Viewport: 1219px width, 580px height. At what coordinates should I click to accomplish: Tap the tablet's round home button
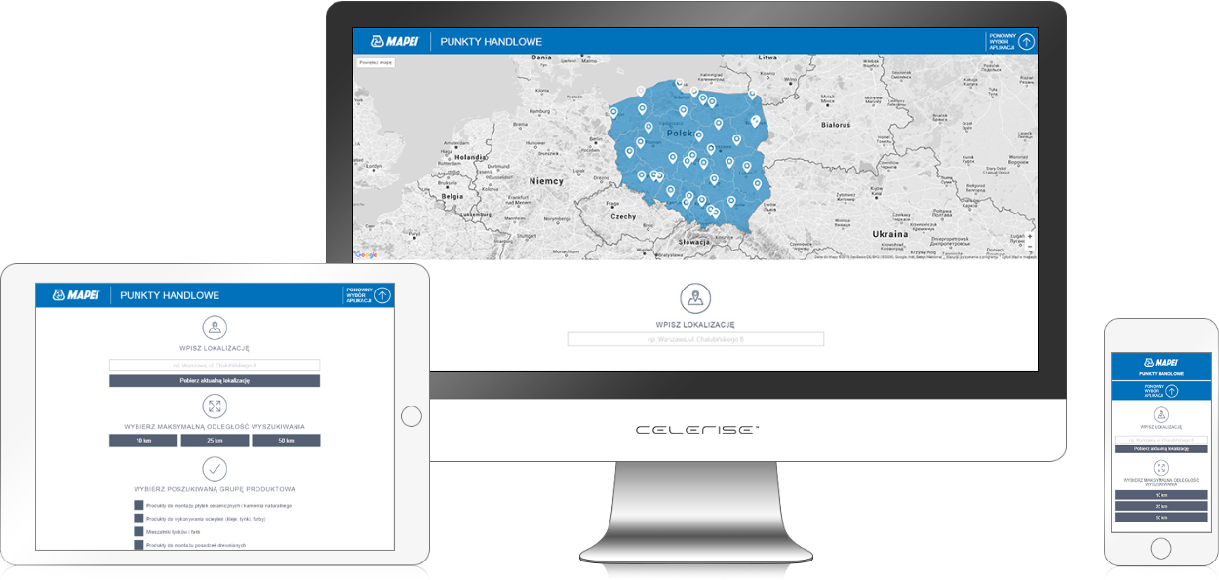(412, 415)
